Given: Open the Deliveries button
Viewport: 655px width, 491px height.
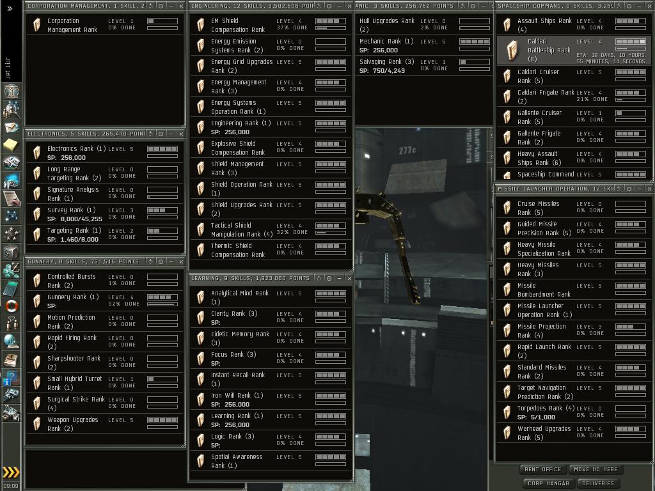Looking at the screenshot, I should point(598,483).
